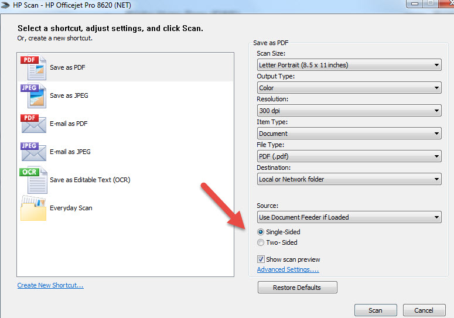The height and width of the screenshot is (318, 454).
Task: Open the File Type PDF dropdown
Action: 349,156
